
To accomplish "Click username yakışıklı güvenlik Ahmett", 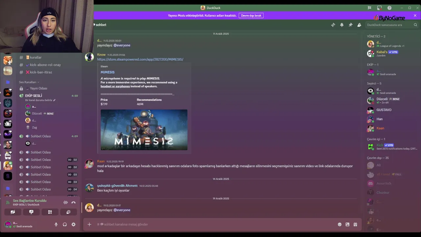I will coord(117,186).
